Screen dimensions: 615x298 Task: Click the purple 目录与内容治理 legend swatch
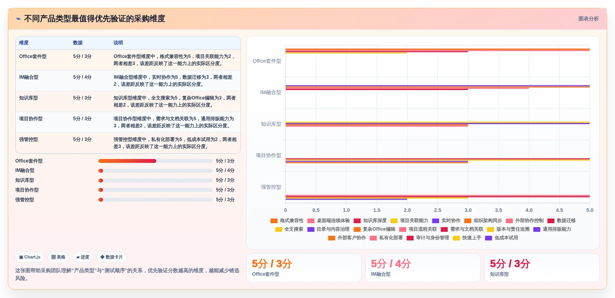coord(311,229)
